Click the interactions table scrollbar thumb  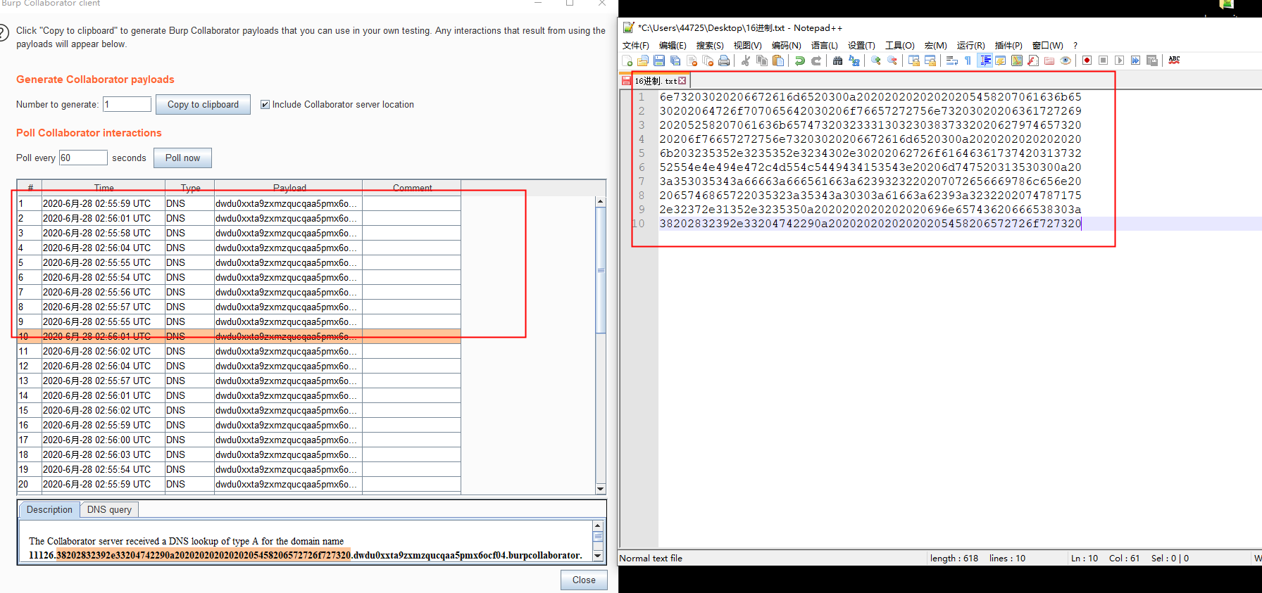tap(601, 270)
